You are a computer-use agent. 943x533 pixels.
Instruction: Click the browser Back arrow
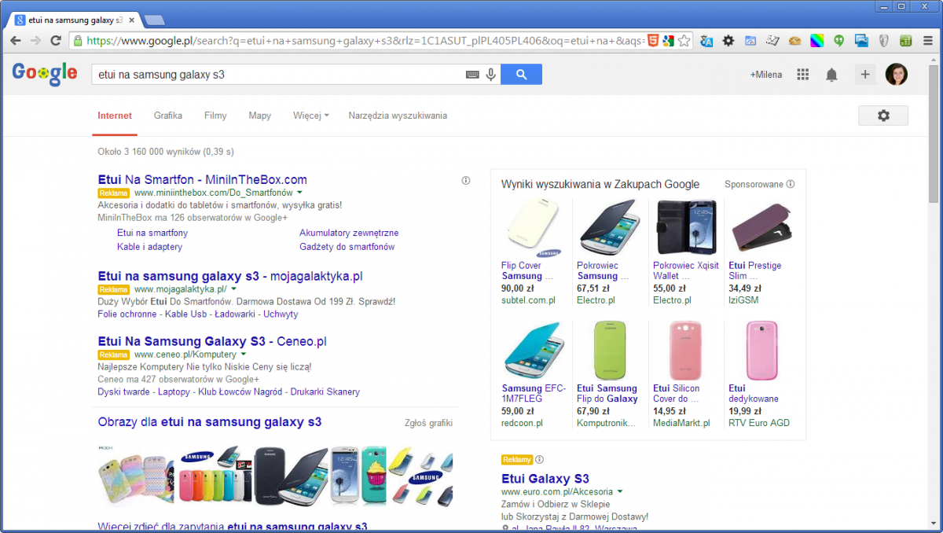tap(16, 40)
